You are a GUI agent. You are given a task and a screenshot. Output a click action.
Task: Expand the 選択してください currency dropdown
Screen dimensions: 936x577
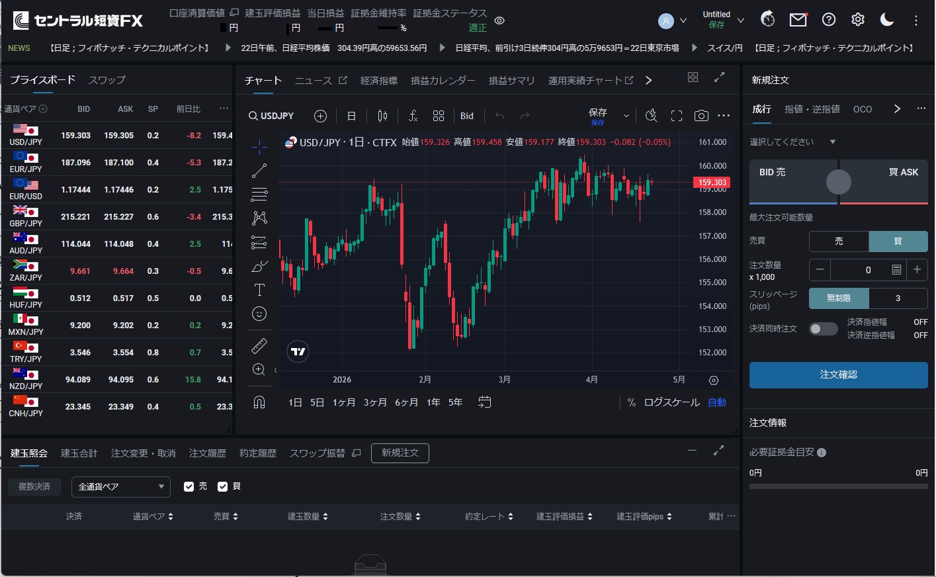(x=792, y=142)
